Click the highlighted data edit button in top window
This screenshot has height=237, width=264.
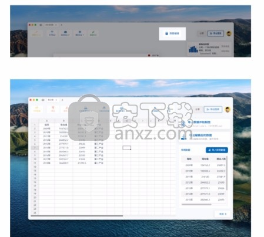(172, 33)
